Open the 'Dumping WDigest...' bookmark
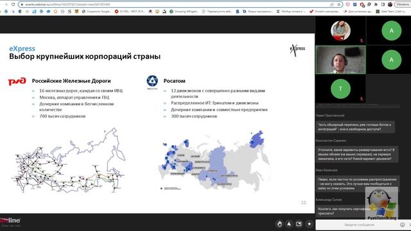The height and width of the screenshot is (231, 411). 184,12
